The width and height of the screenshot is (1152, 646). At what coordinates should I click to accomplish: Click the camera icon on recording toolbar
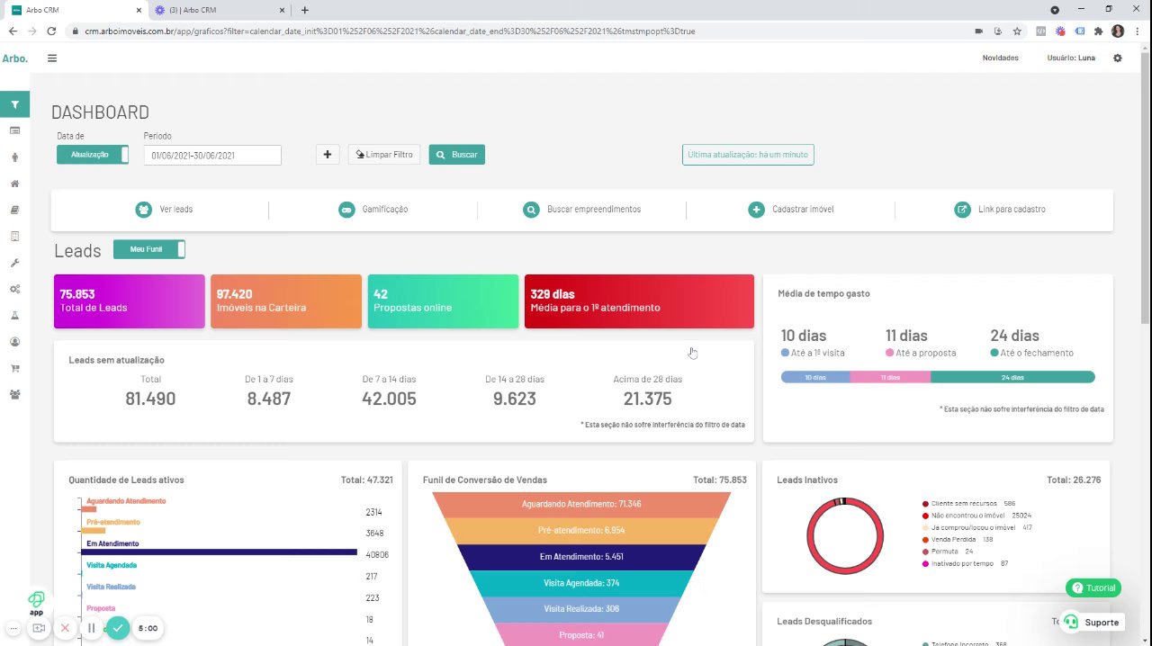[39, 628]
